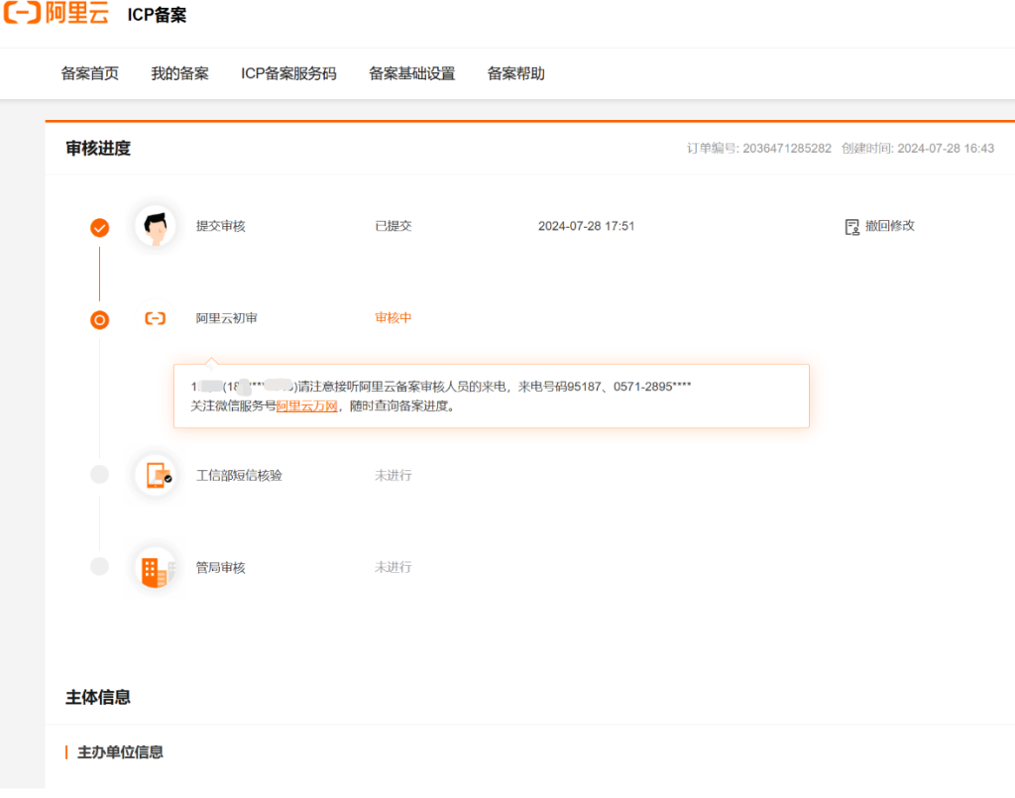Open 备案帮助 help menu
Image resolution: width=1015 pixels, height=798 pixels.
515,73
